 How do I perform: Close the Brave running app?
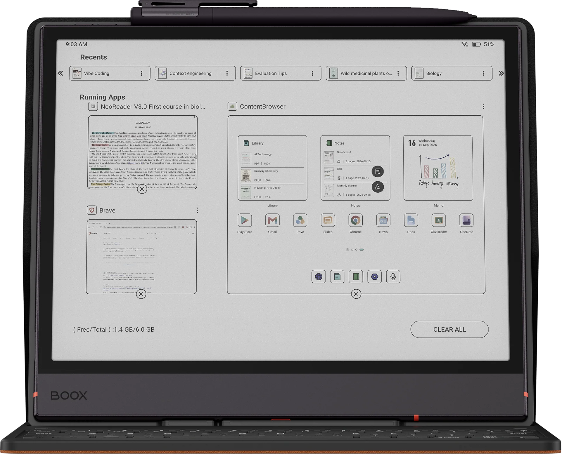tap(141, 294)
